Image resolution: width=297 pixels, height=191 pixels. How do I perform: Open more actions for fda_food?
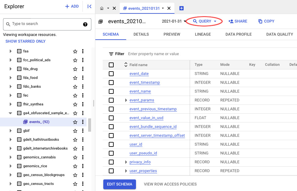(x=83, y=78)
